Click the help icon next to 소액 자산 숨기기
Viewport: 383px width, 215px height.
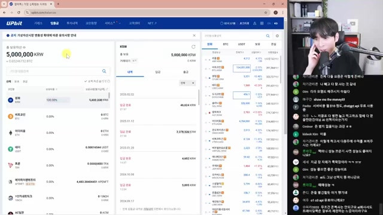click(109, 81)
